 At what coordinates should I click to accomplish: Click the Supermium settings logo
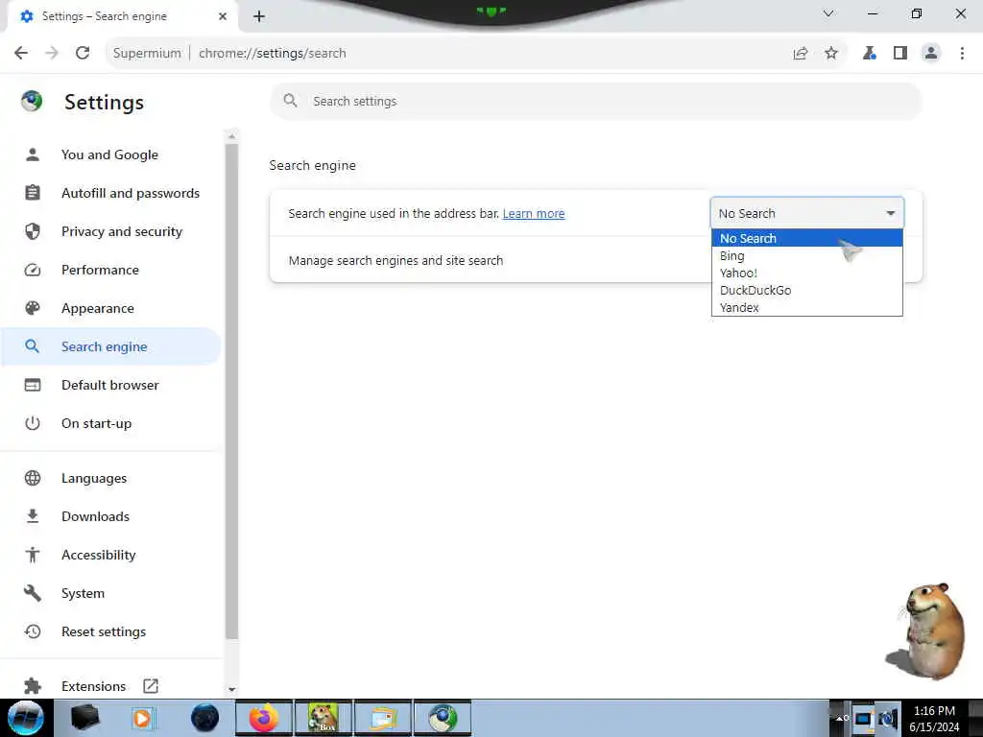[32, 101]
